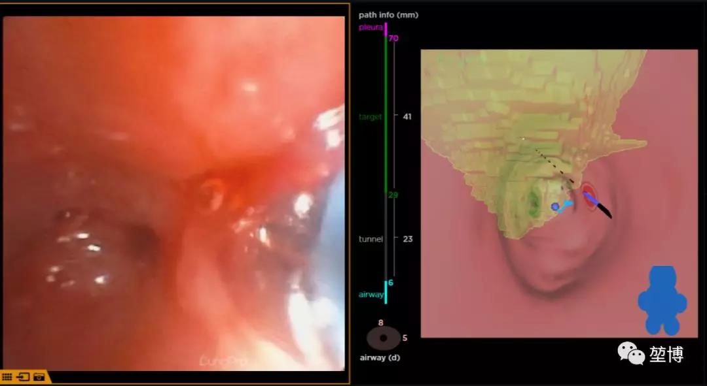Select the airway diameter oval indicator
Image resolution: width=707 pixels, height=386 pixels.
click(384, 338)
